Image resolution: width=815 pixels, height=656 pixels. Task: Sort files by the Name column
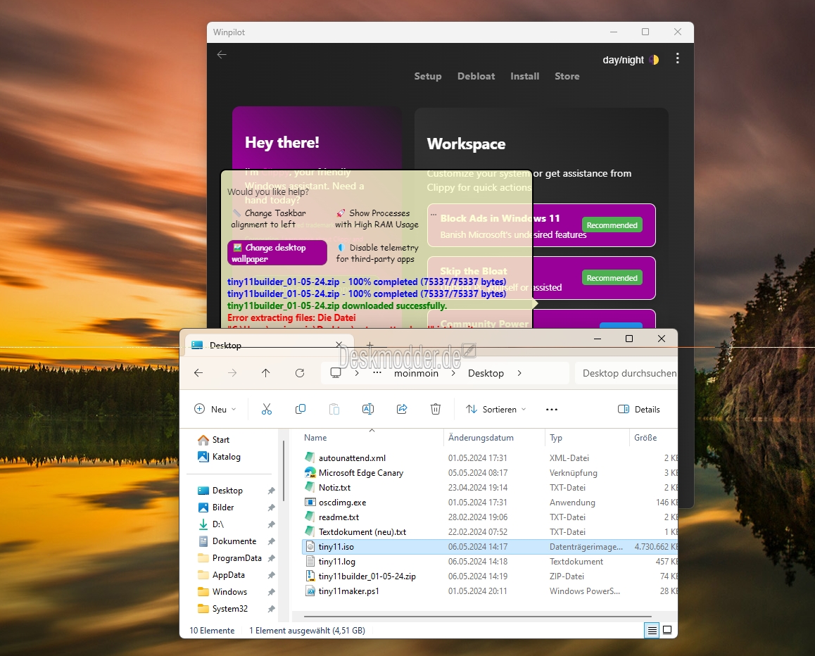coord(371,438)
